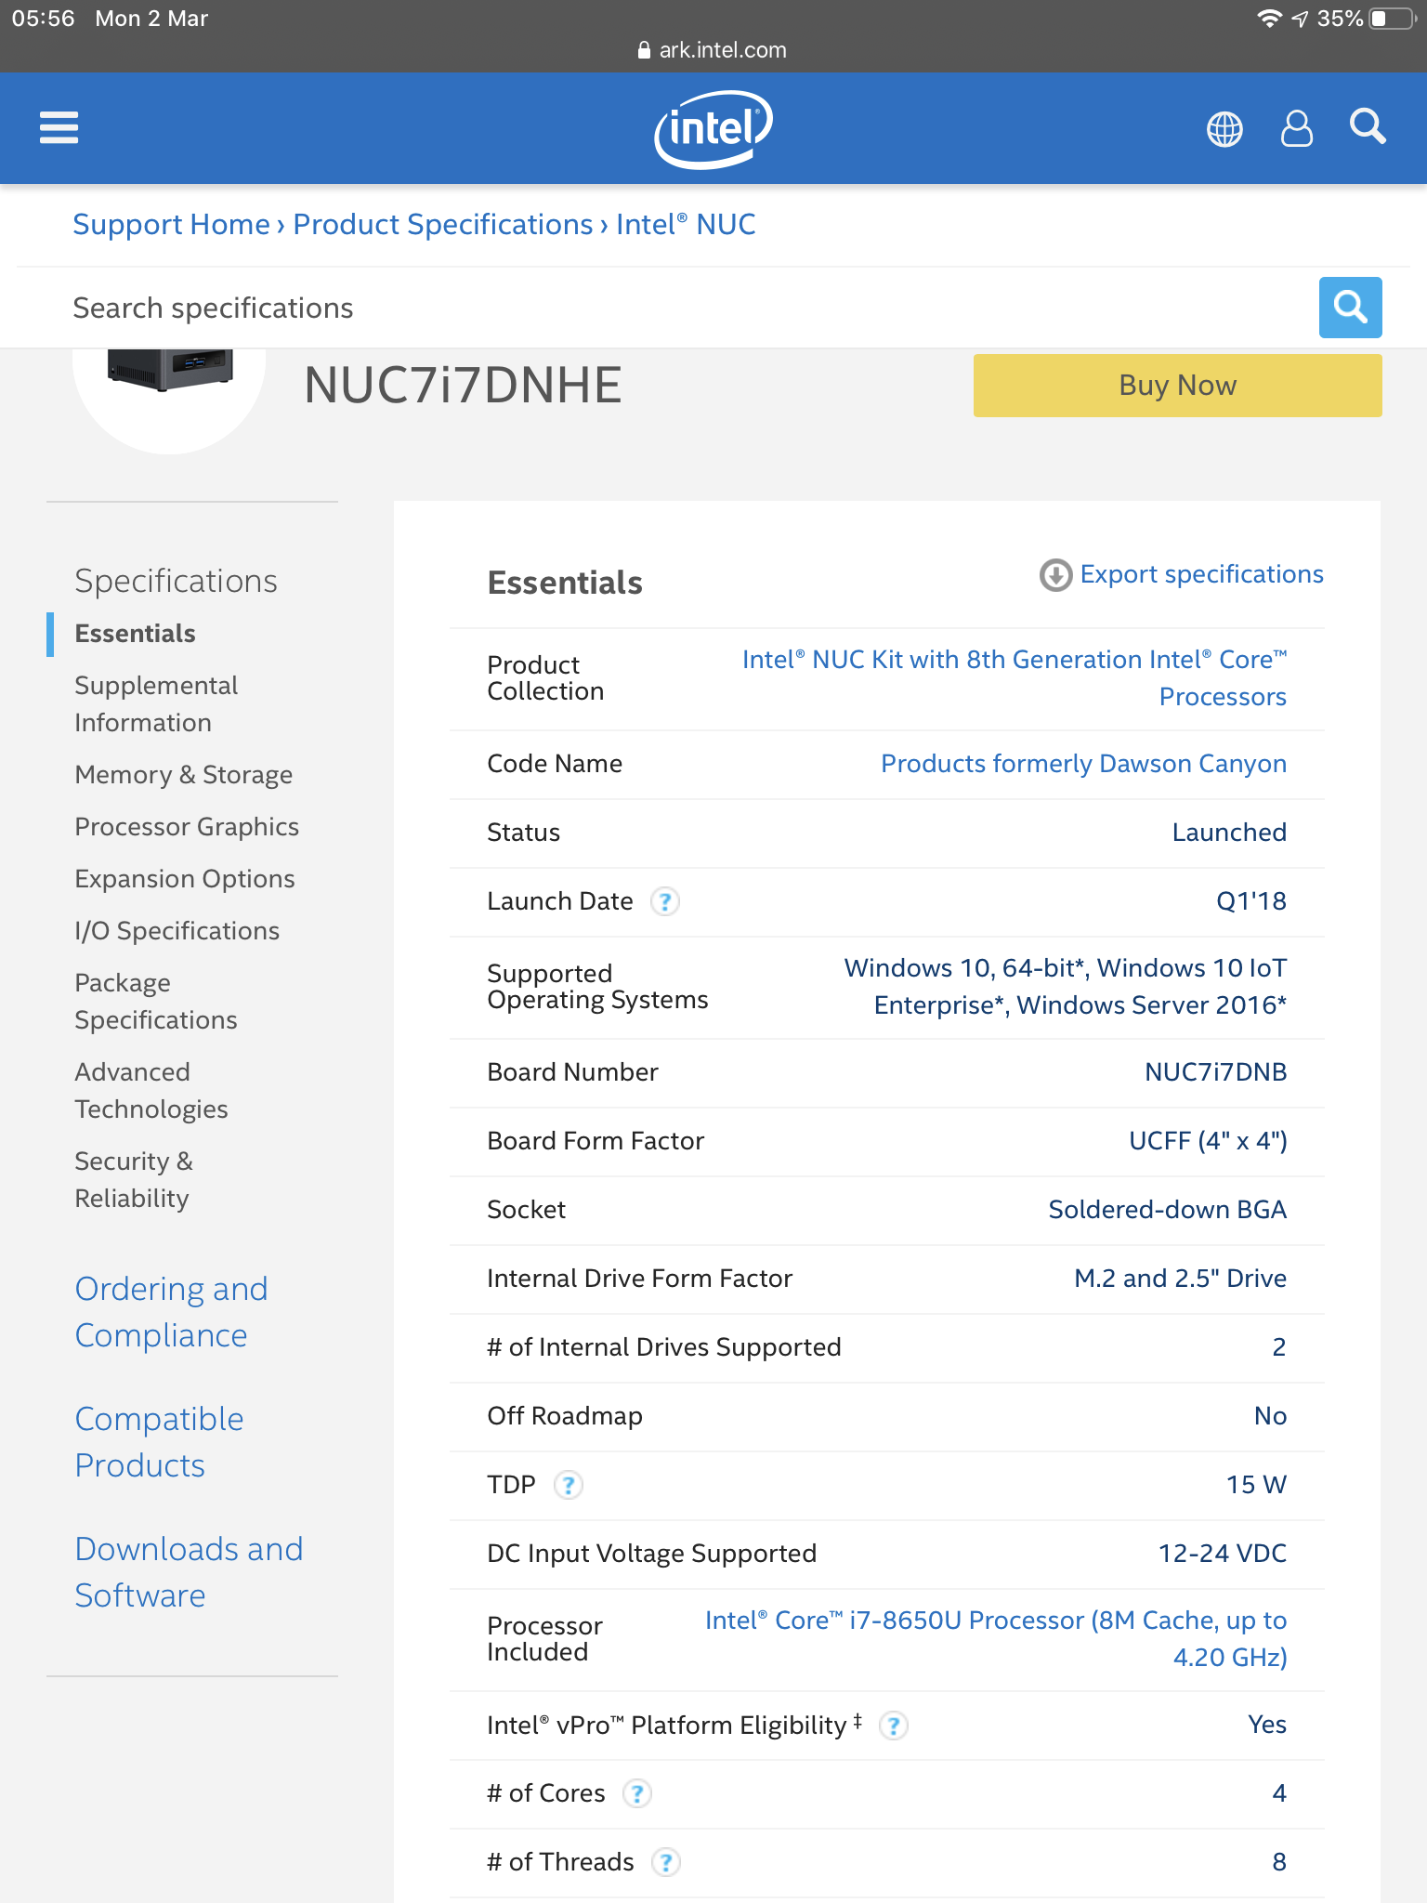Jump to Supplemental Information section
1427x1903 pixels.
[156, 703]
